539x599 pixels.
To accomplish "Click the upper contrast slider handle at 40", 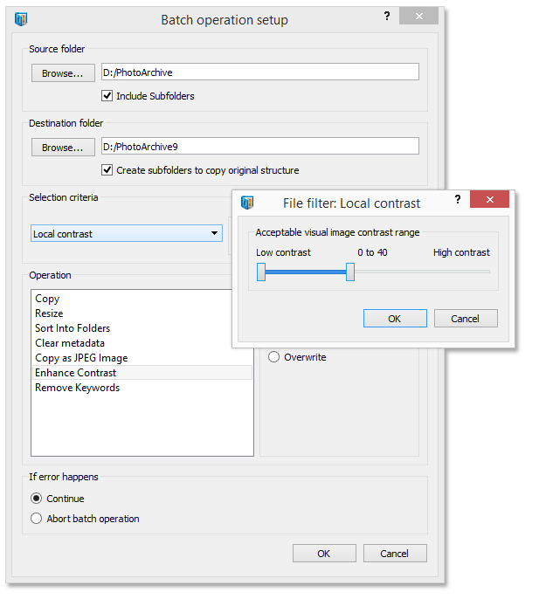I will coord(350,272).
